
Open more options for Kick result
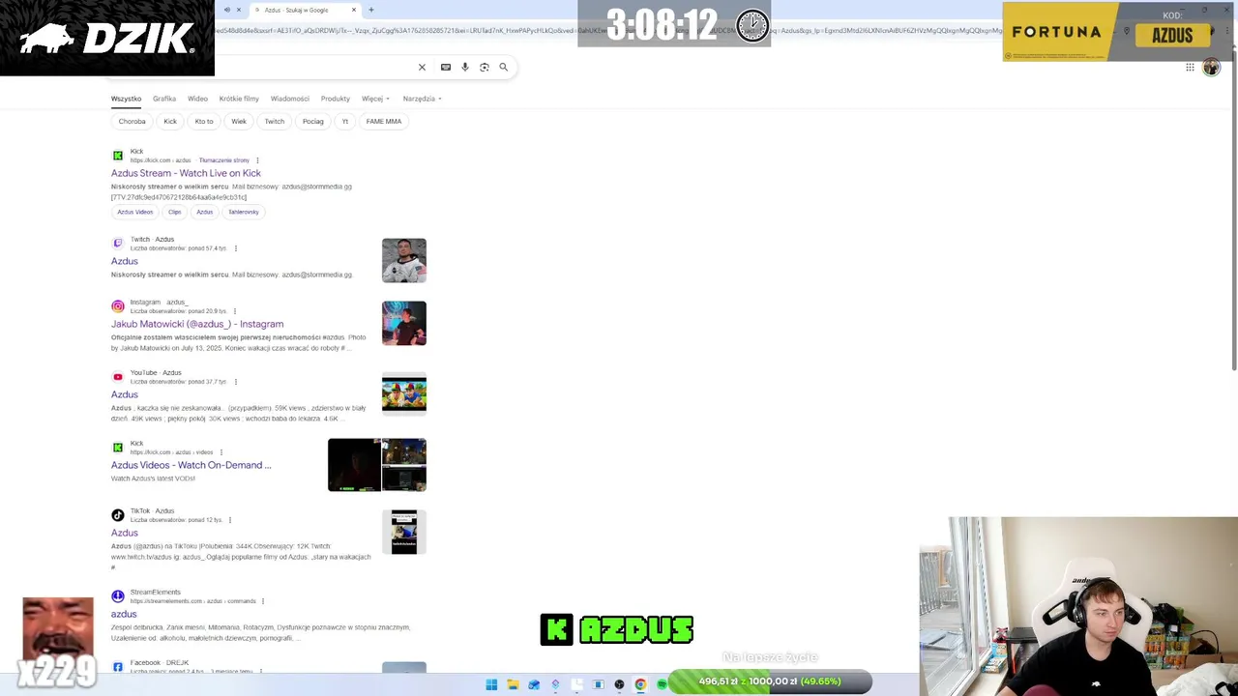click(x=257, y=160)
